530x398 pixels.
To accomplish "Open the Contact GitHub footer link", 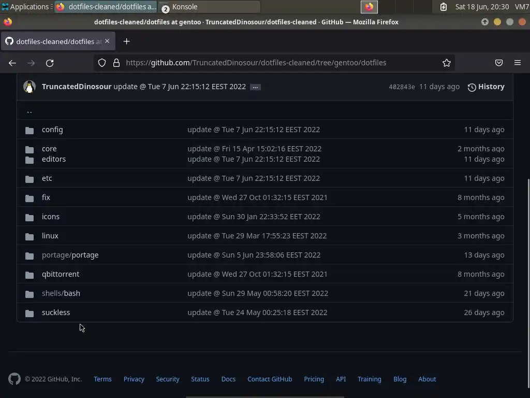I will click(270, 379).
